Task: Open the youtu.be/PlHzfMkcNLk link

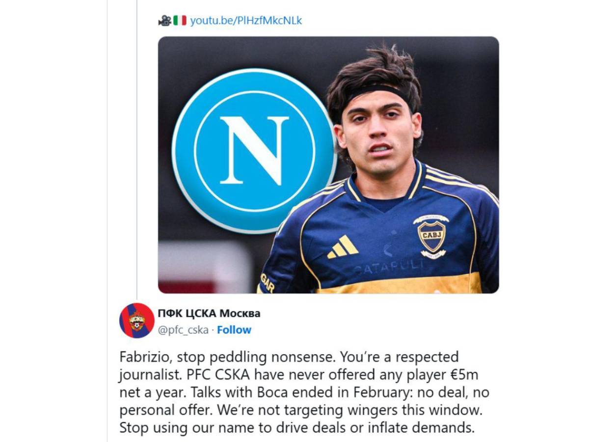Action: pos(246,20)
